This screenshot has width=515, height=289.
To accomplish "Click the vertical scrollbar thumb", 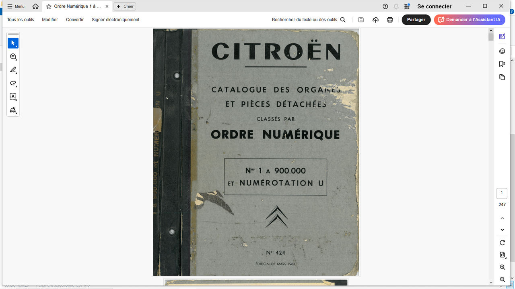I will click(491, 37).
